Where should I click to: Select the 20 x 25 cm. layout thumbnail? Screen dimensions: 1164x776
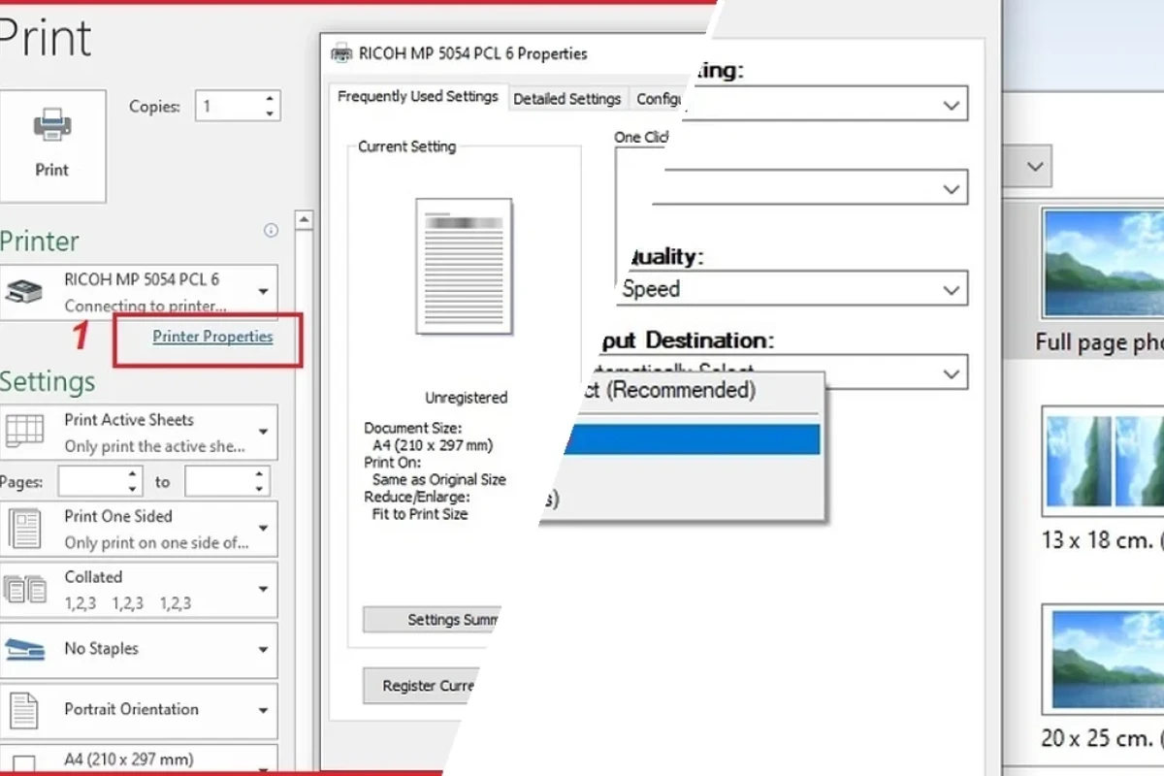click(x=1103, y=658)
